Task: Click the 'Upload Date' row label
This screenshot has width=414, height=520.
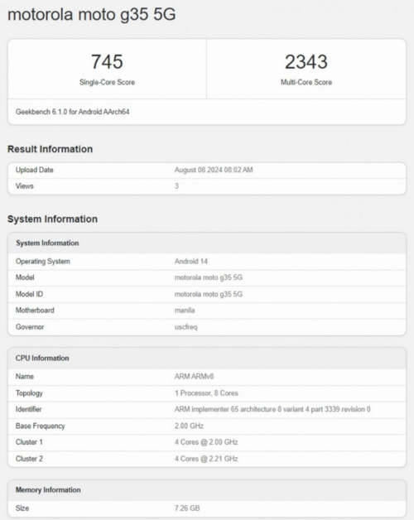Action: click(34, 170)
